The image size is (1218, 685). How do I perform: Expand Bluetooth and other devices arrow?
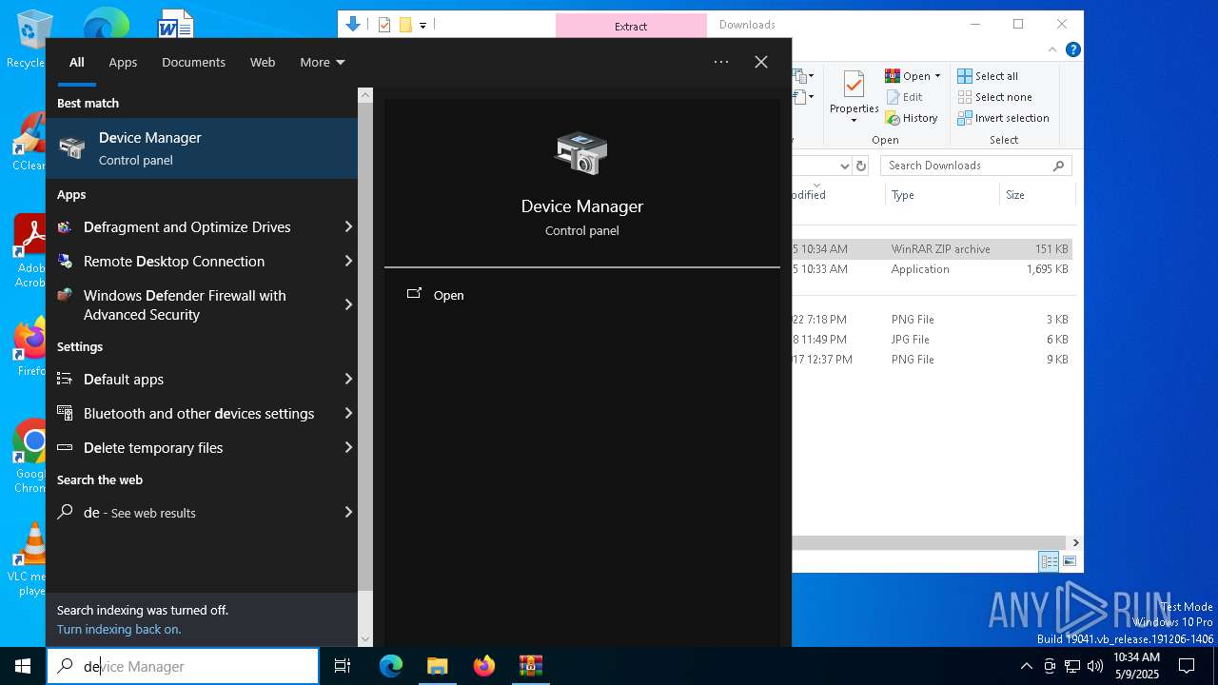tap(348, 413)
